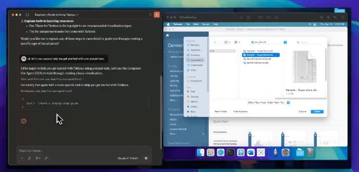Click the Reply to Claude input field
359x172 pixels.
[84, 151]
